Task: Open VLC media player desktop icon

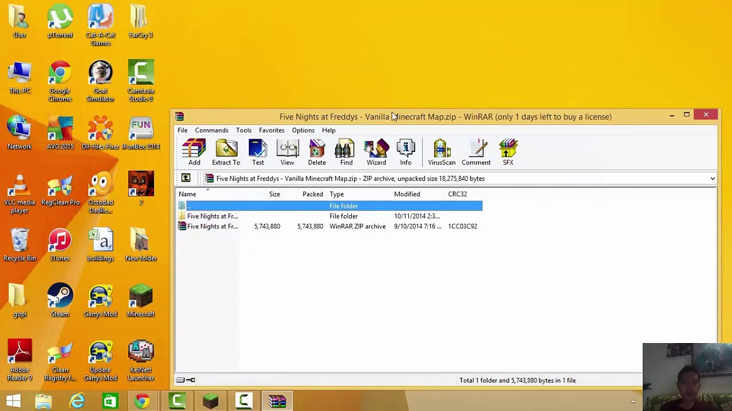Action: pos(19,193)
